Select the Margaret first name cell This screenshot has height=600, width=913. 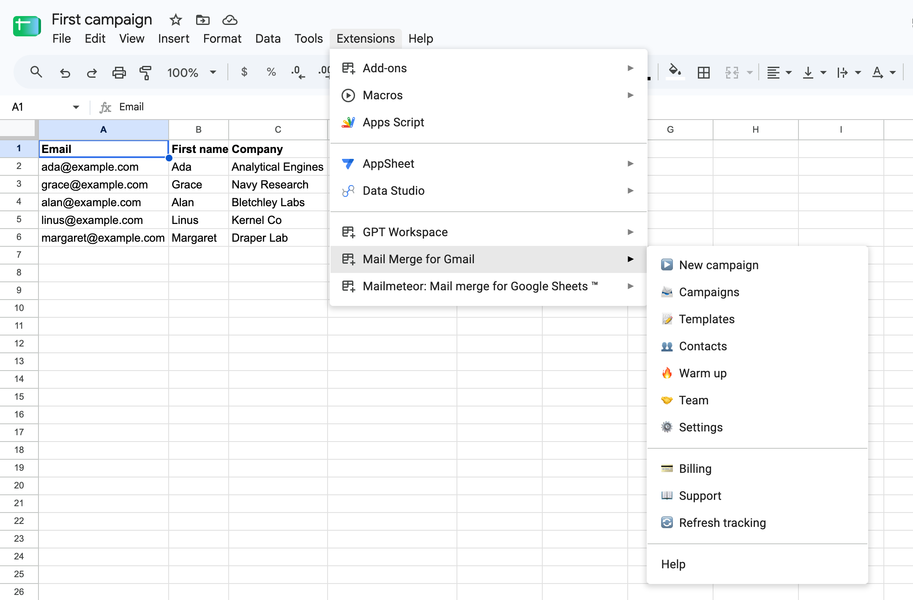(199, 238)
